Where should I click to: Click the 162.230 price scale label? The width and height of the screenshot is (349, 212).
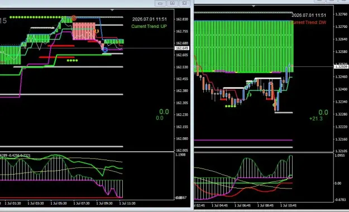(182, 114)
